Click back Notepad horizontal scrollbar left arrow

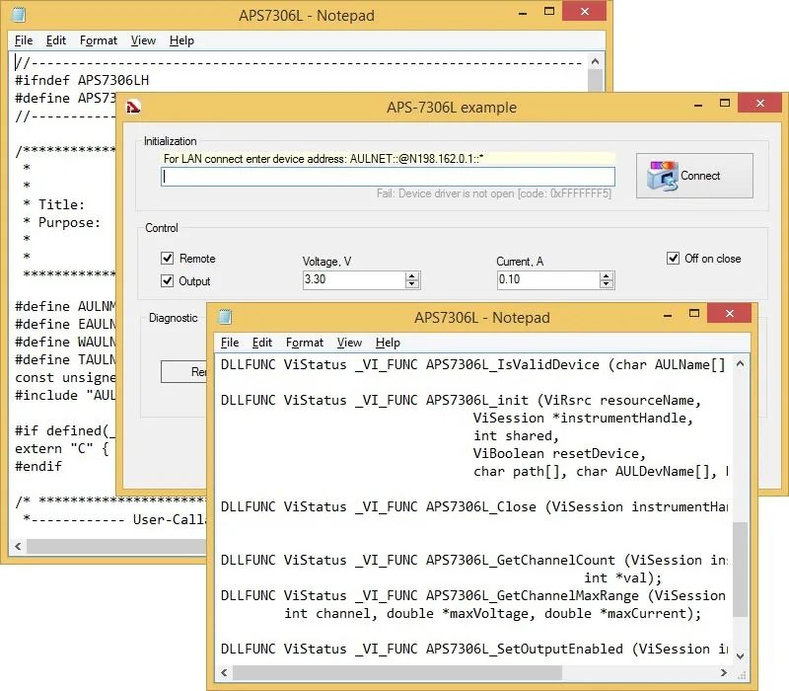tap(18, 547)
